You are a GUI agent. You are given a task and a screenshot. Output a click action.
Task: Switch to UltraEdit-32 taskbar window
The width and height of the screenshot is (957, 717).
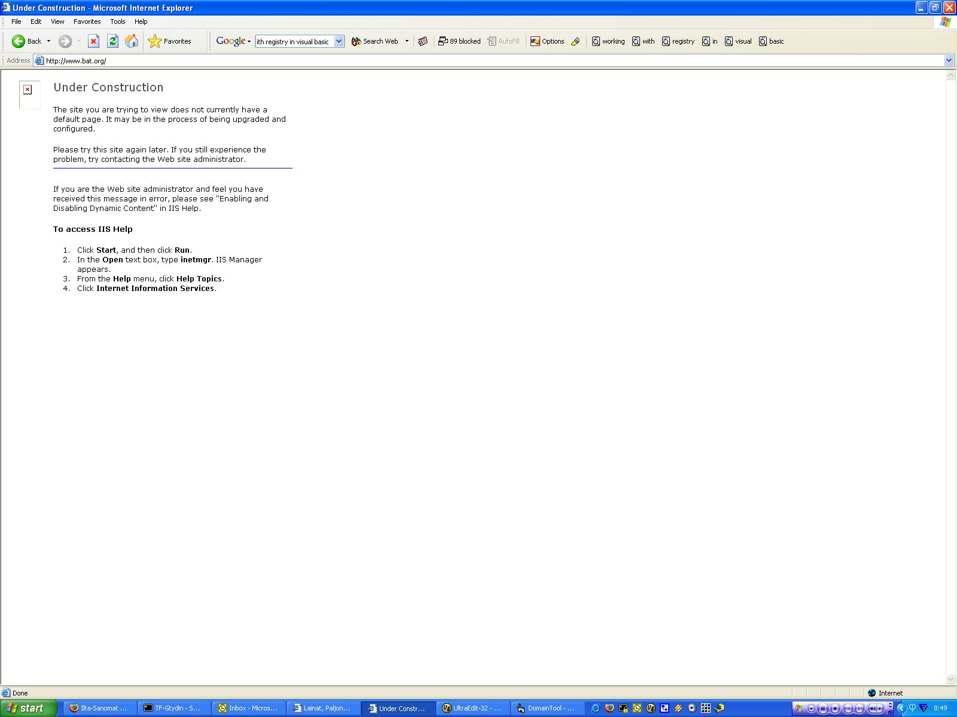click(x=473, y=708)
